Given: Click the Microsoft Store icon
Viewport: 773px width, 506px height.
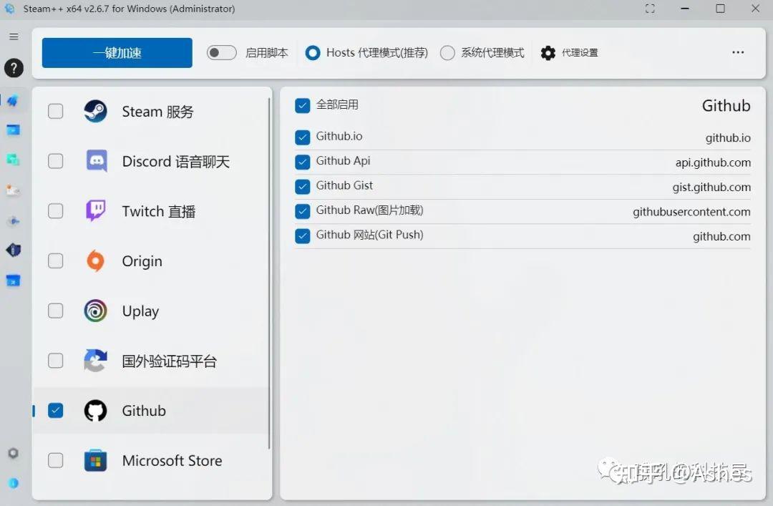Looking at the screenshot, I should [96, 461].
